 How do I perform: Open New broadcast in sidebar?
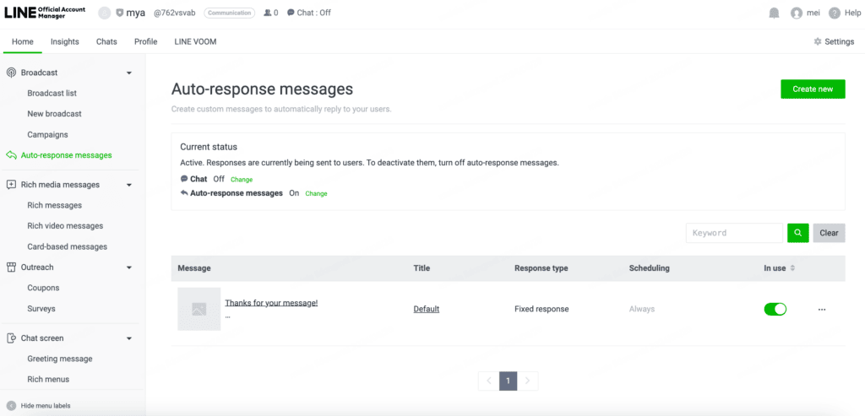click(54, 114)
